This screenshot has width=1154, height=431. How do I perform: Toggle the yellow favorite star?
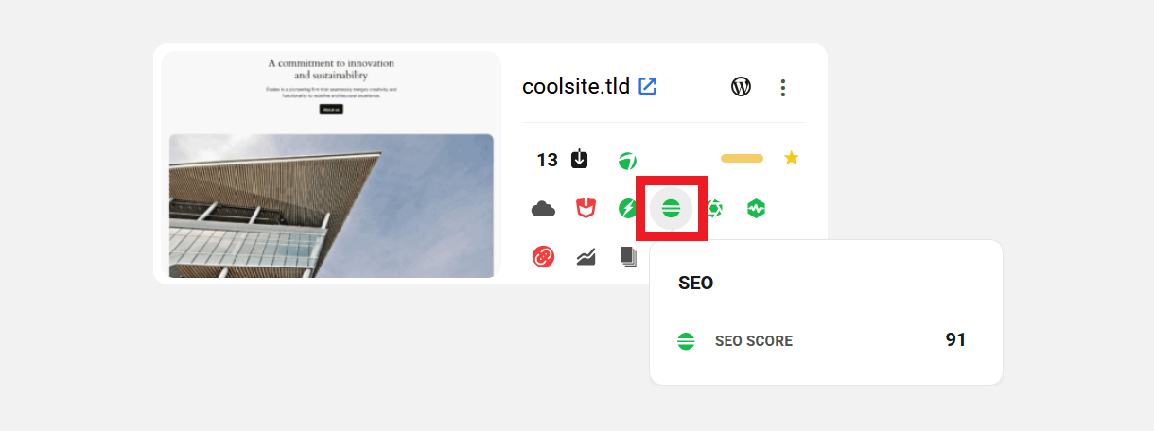coord(792,158)
